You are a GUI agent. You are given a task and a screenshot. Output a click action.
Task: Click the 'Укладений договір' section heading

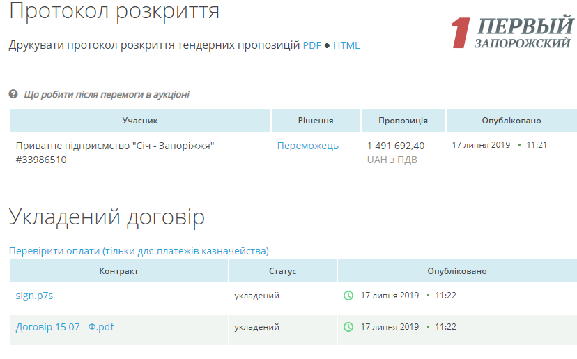tap(107, 217)
